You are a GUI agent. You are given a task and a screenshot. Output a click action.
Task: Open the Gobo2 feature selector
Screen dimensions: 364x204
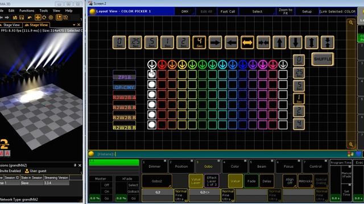157,181
